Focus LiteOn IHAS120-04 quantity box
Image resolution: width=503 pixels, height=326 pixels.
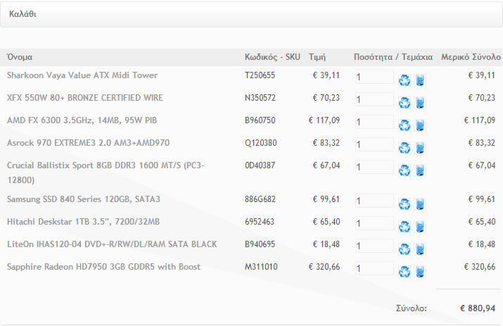(x=374, y=246)
